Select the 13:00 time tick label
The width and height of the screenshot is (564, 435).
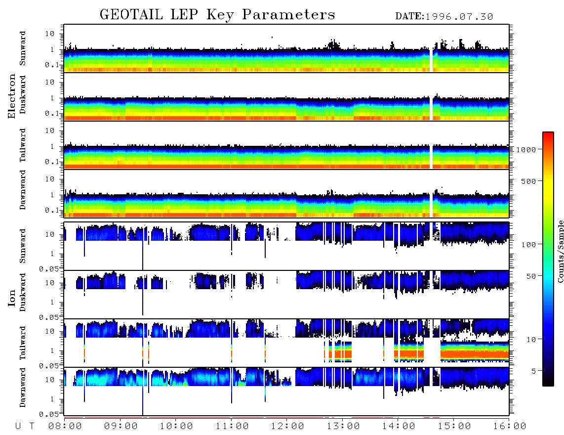coord(344,427)
